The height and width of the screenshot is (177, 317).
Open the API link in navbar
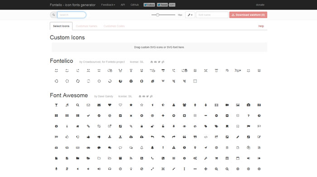point(123,5)
